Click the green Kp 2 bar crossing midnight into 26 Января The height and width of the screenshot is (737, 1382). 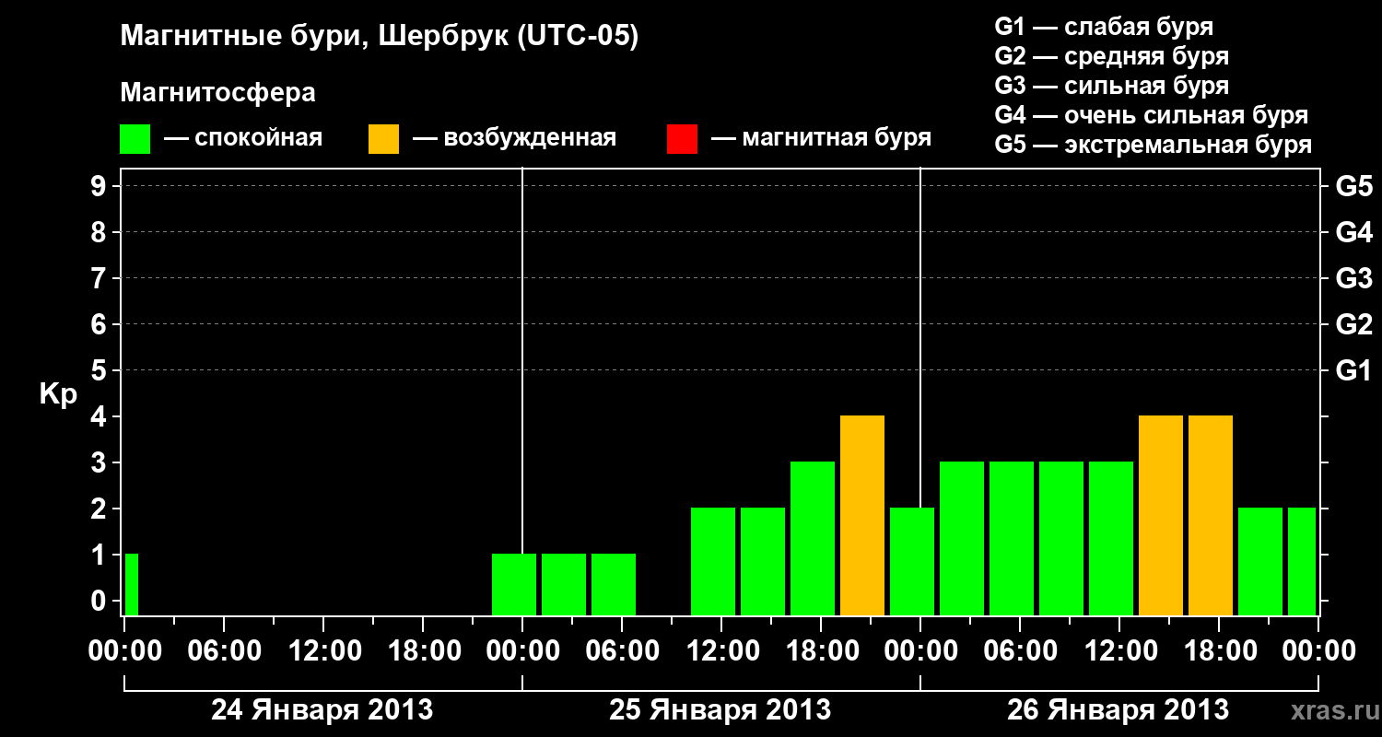coord(912,561)
